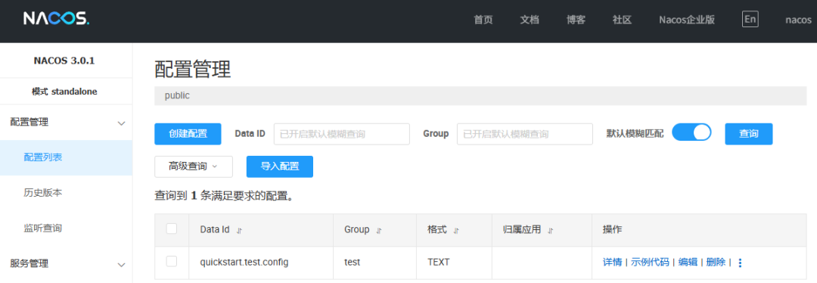Check the select-all header checkbox

pos(172,229)
